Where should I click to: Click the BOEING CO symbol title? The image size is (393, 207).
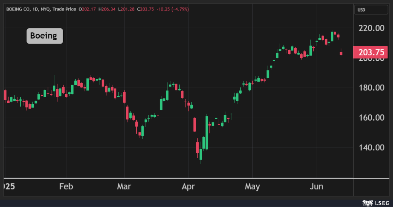[x=18, y=9]
